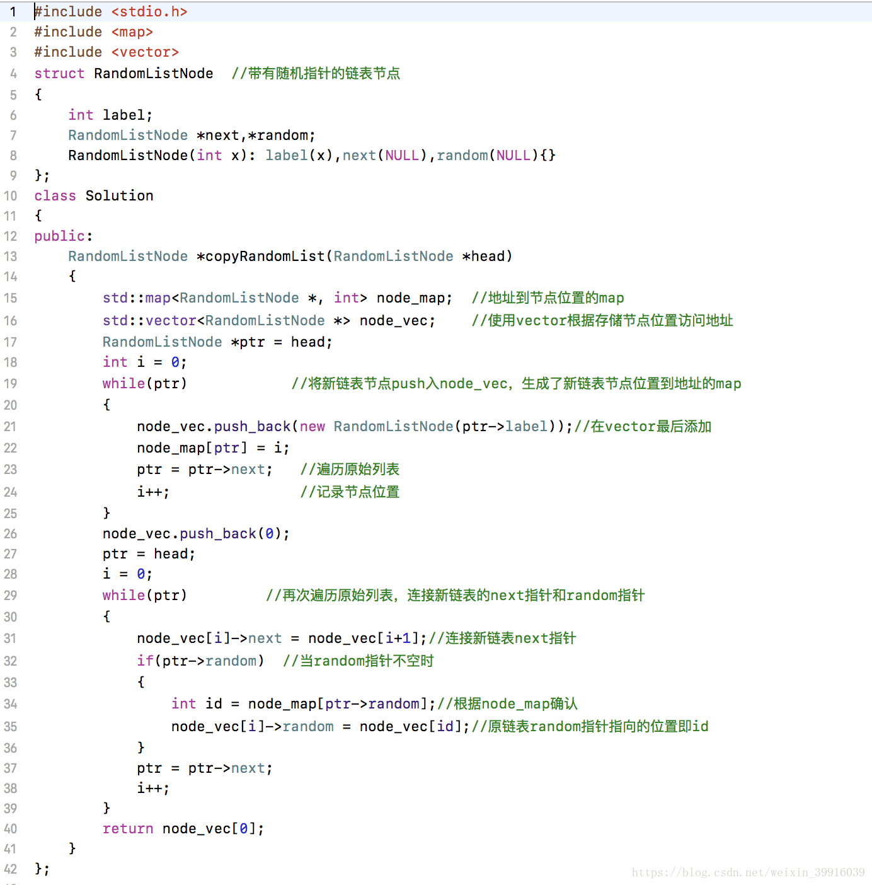Click comment '//将新链表节点push入node_vec' on line 19
The height and width of the screenshot is (885, 872).
coord(399,384)
